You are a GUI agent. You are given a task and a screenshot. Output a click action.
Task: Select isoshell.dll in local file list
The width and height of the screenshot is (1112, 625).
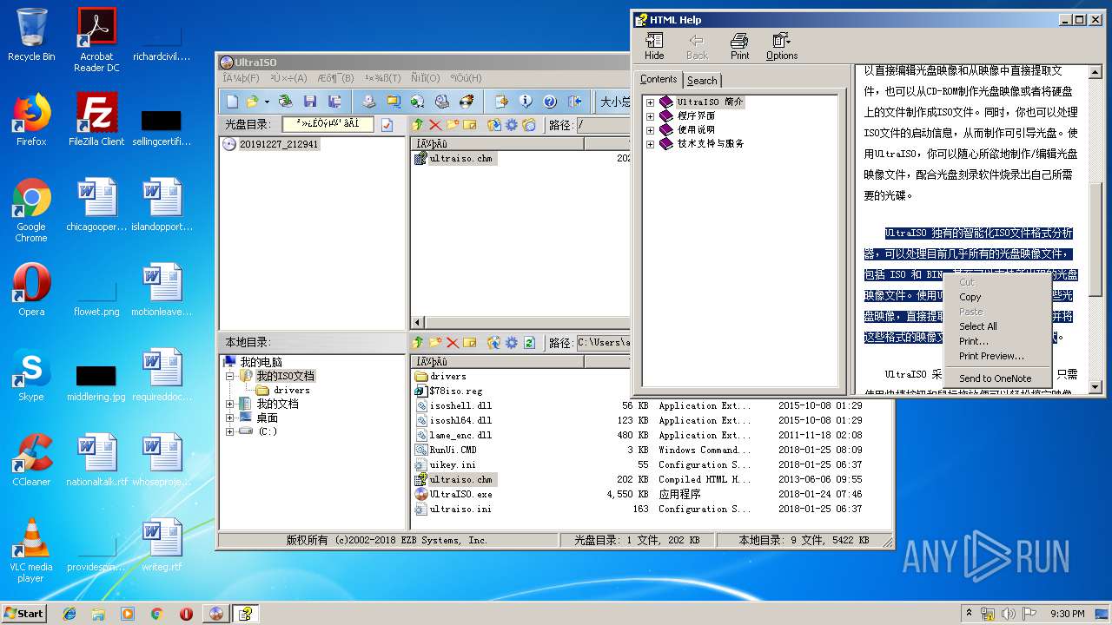click(x=460, y=405)
